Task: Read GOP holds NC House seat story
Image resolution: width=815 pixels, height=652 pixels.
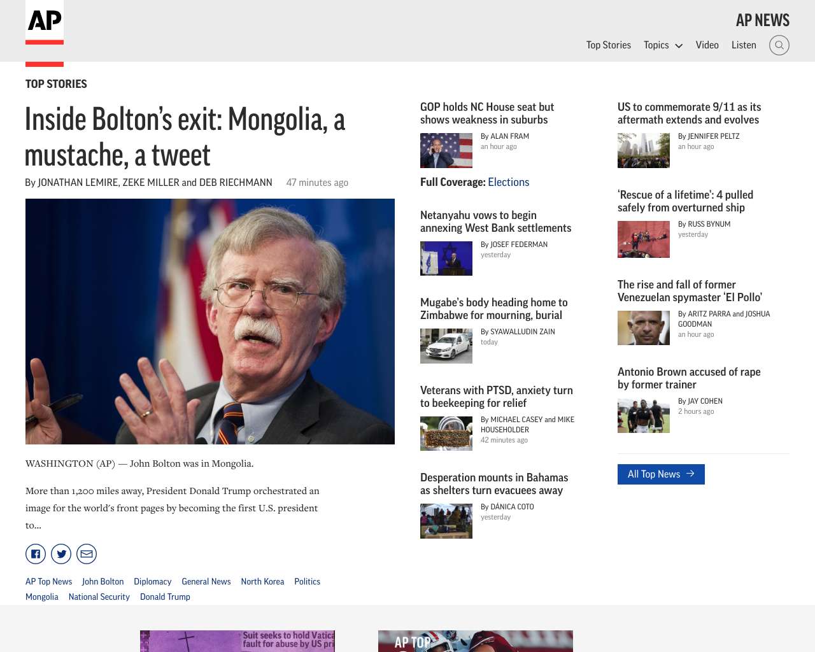Action: 487,113
